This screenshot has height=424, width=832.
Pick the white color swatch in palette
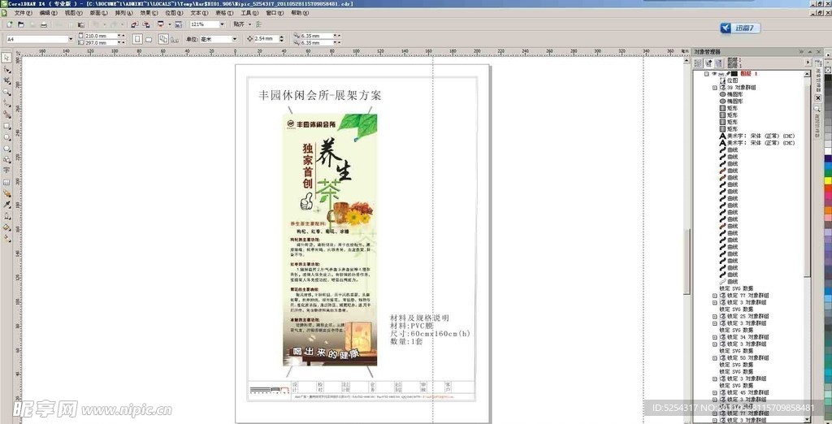[828, 151]
